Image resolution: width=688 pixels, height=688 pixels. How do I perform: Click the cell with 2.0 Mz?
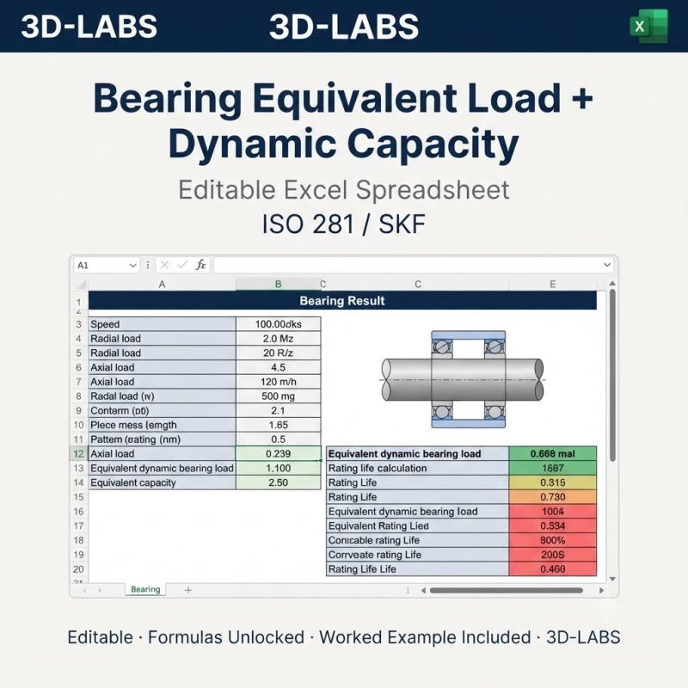click(x=278, y=339)
